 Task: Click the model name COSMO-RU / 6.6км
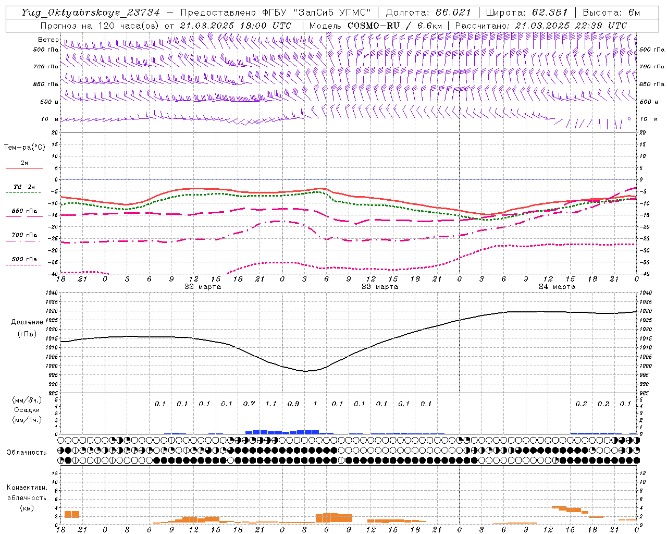pyautogui.click(x=395, y=26)
